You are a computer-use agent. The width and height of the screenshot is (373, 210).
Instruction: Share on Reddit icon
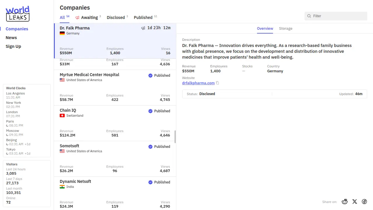345,202
